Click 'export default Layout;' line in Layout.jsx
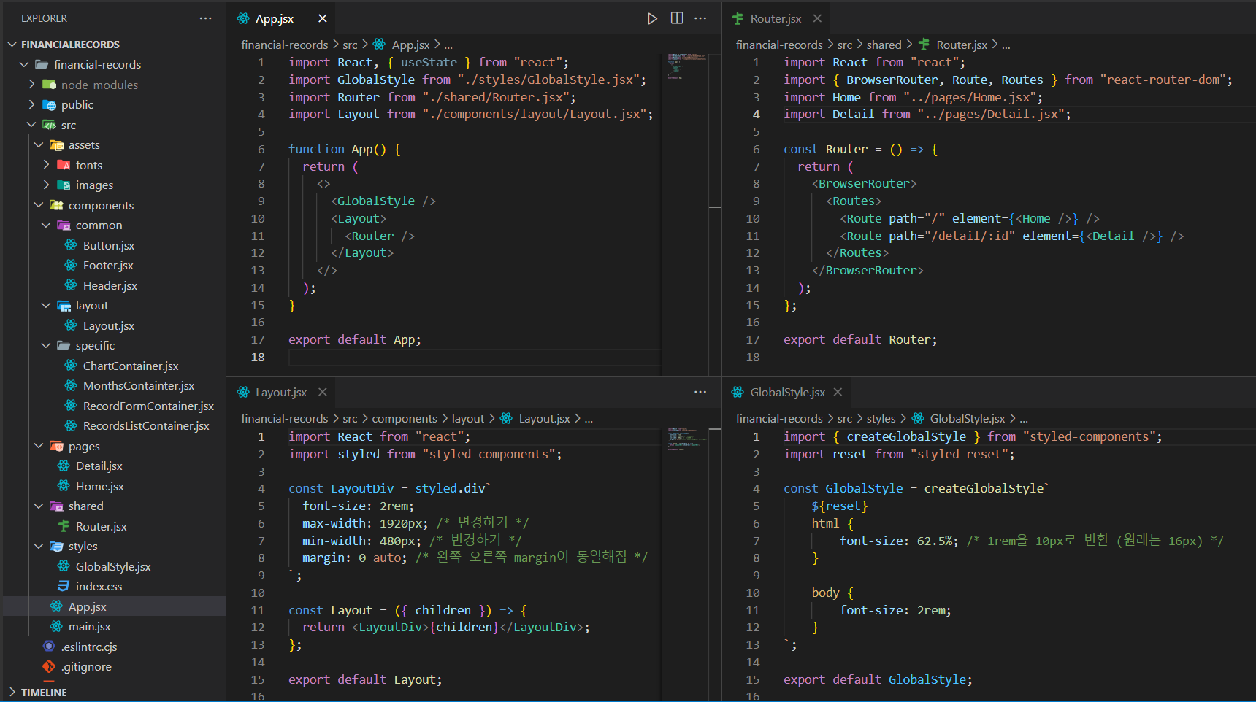1256x702 pixels. pyautogui.click(x=365, y=679)
